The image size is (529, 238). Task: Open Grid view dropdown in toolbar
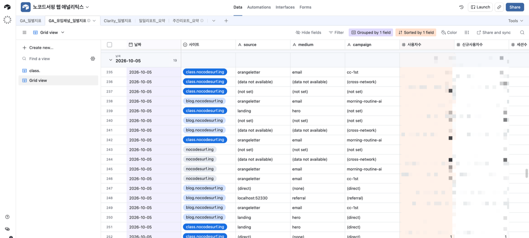pos(49,32)
